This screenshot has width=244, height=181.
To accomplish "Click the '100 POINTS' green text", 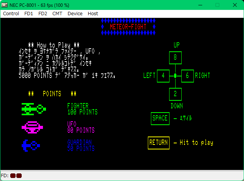I will [x=82, y=112].
